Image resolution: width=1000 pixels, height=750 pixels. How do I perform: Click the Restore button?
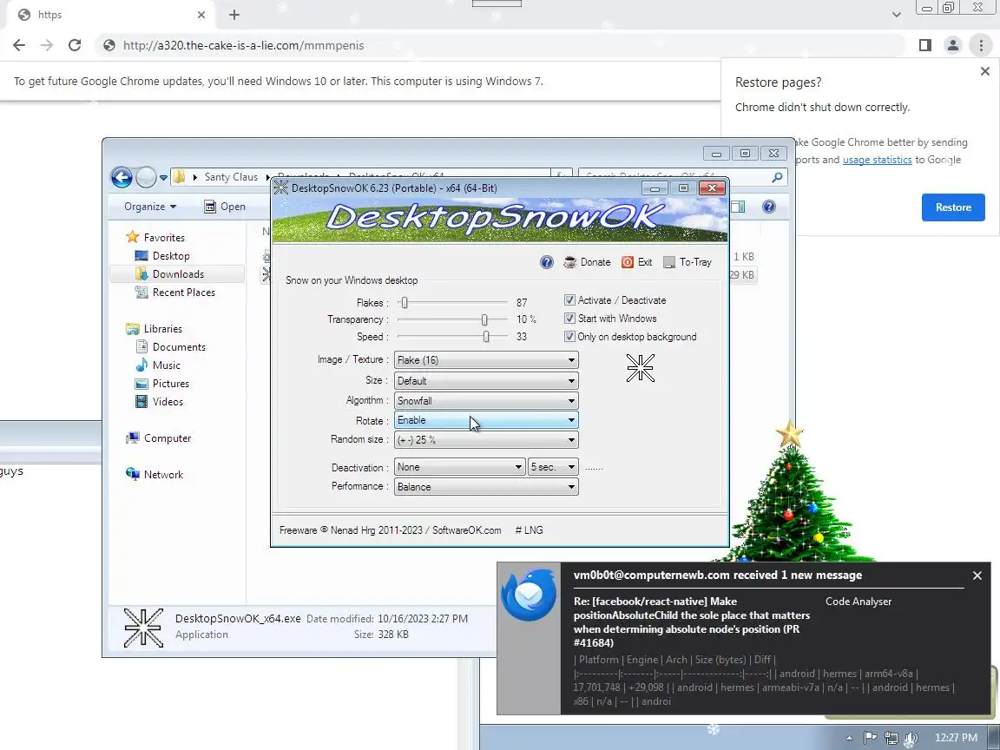[953, 207]
